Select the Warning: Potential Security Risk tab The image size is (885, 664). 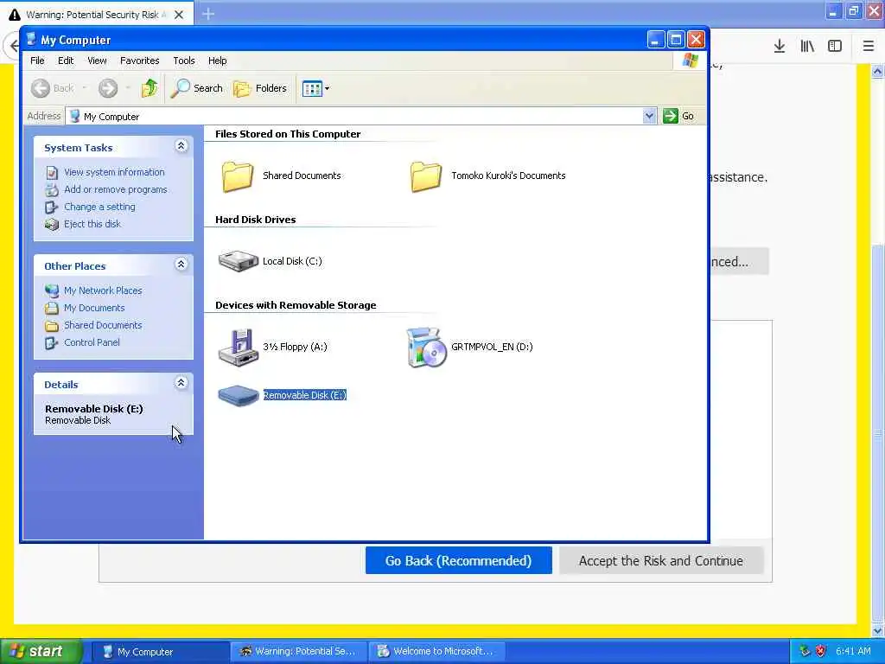[x=98, y=15]
